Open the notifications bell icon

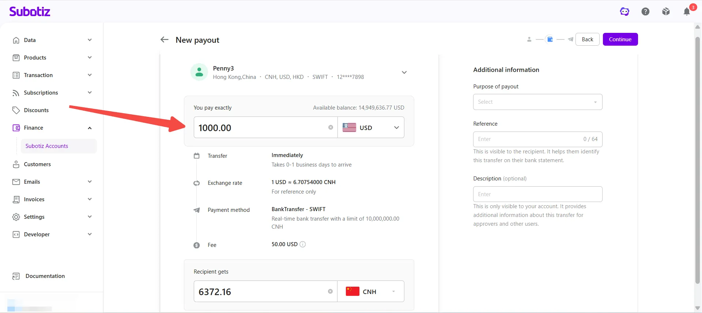tap(687, 12)
